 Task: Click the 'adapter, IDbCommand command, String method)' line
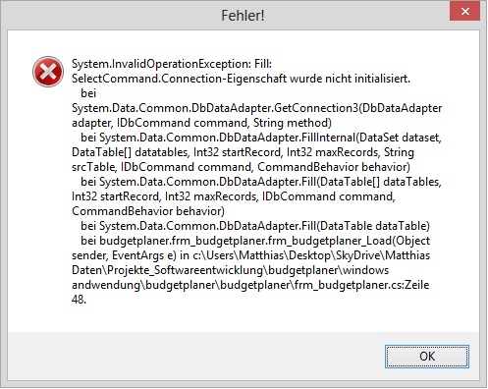[x=201, y=123]
